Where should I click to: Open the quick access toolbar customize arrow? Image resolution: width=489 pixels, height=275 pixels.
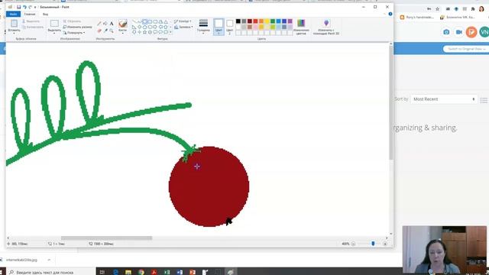pyautogui.click(x=35, y=7)
